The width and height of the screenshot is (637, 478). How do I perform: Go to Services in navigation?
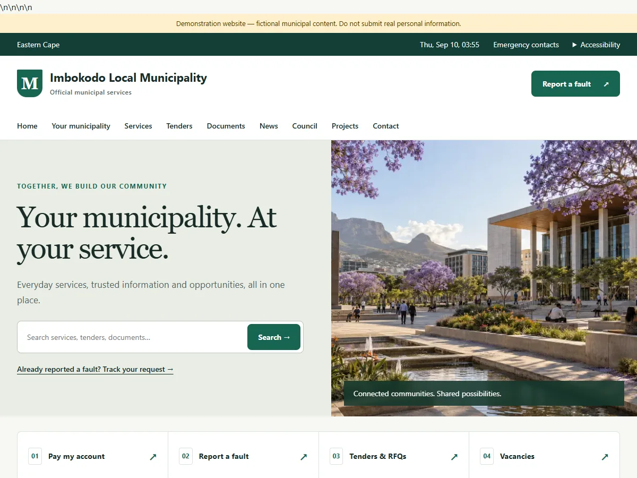[138, 126]
